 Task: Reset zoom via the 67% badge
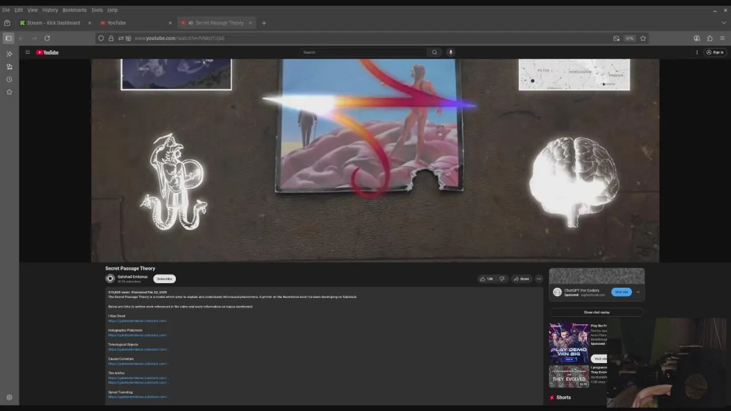coord(630,38)
